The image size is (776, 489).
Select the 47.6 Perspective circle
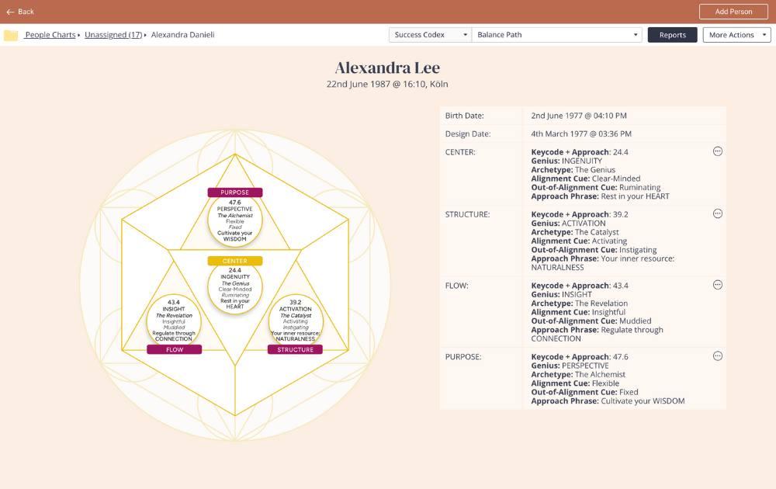click(234, 220)
